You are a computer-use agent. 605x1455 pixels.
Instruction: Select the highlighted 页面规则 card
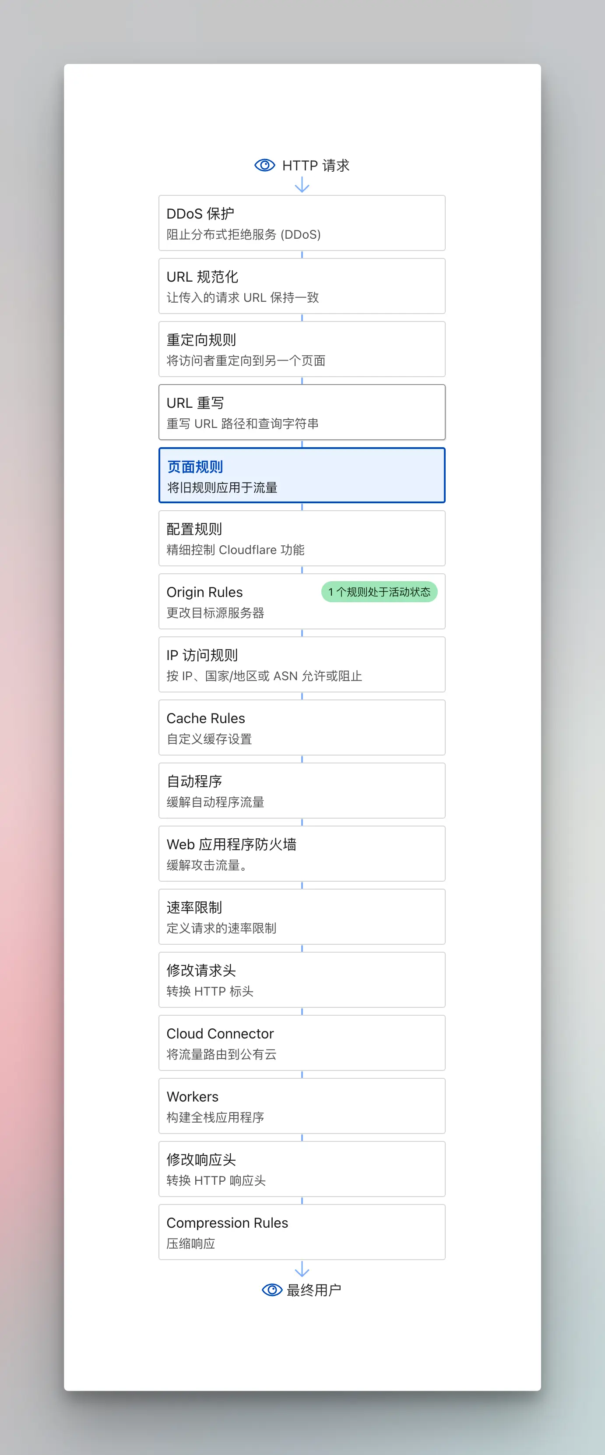(x=302, y=476)
